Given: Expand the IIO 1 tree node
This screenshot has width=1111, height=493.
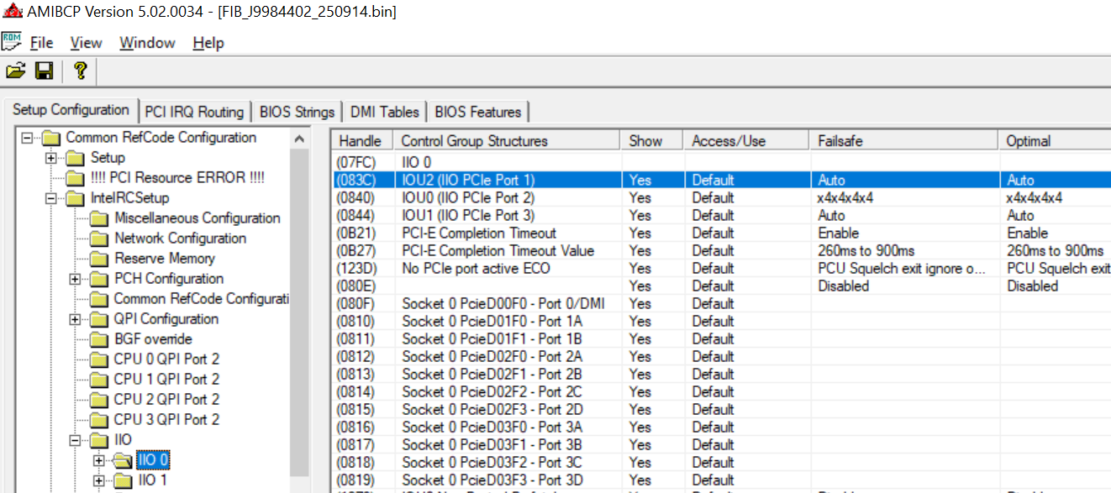Looking at the screenshot, I should tap(99, 480).
